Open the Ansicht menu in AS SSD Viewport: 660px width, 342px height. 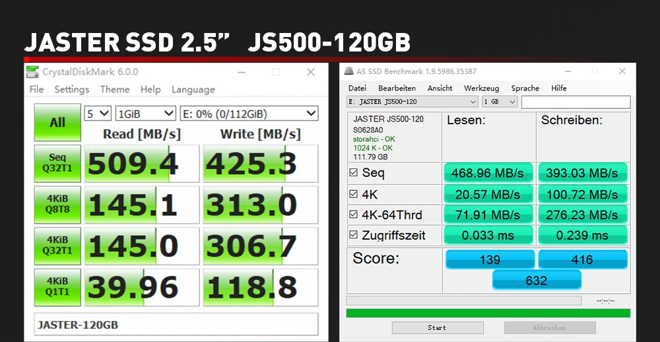tap(440, 88)
